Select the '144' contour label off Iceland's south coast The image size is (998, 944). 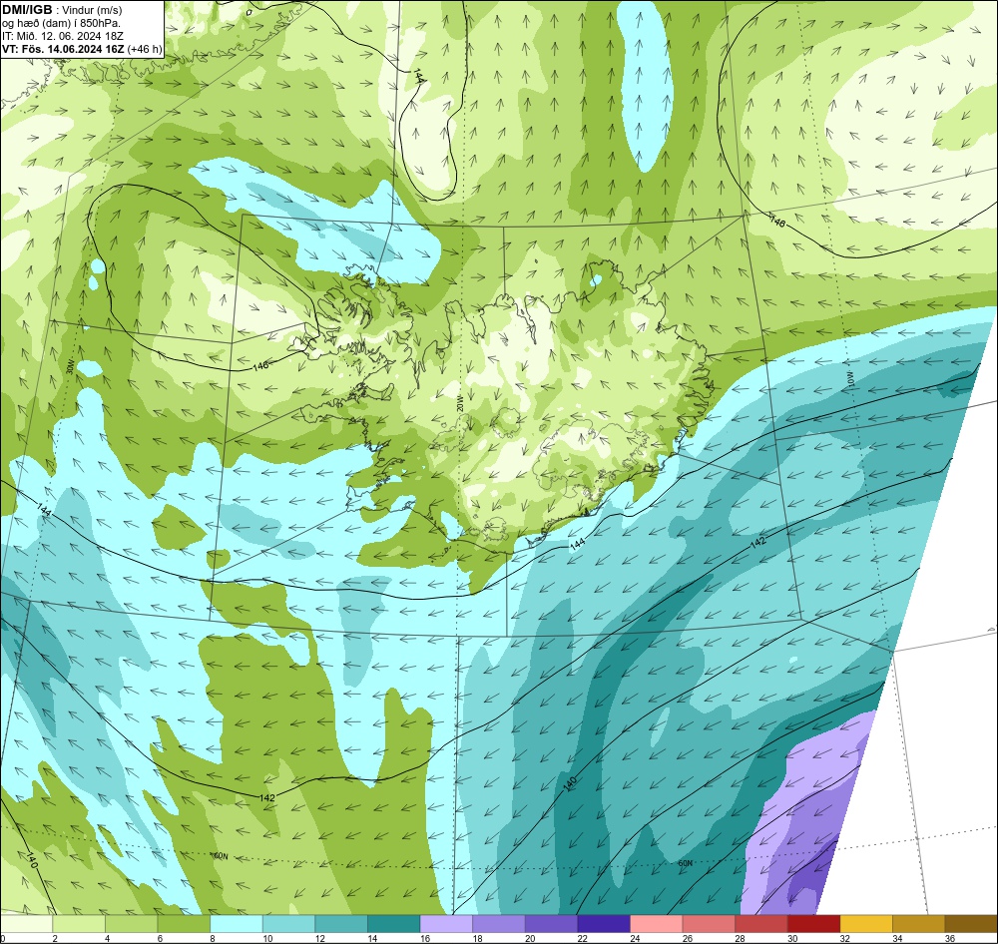(x=577, y=544)
